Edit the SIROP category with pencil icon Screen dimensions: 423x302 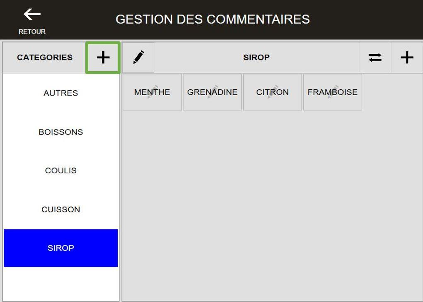pos(138,58)
